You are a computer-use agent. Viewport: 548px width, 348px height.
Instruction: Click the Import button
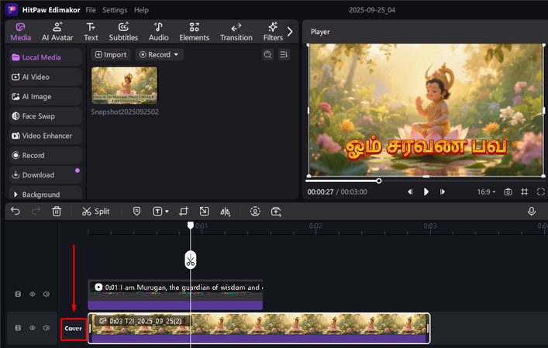point(110,54)
